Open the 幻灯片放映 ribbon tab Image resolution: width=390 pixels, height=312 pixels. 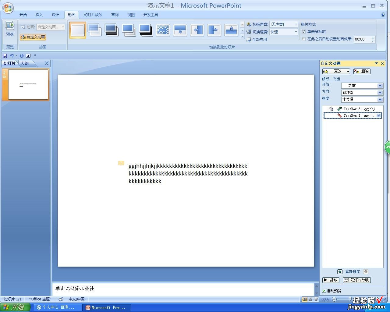93,15
